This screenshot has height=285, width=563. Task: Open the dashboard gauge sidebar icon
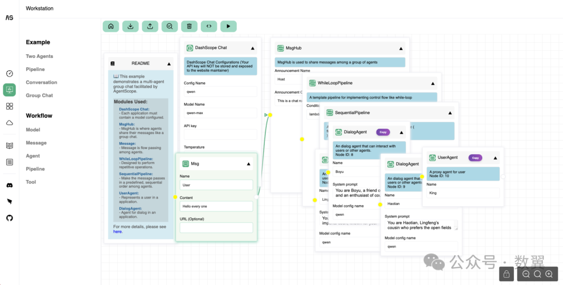click(10, 73)
